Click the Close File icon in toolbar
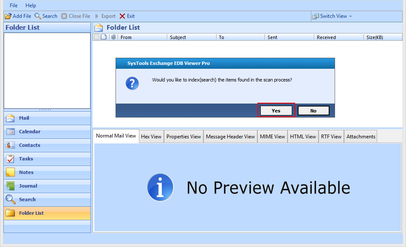Viewport: 406px width, 247px height. coord(64,16)
